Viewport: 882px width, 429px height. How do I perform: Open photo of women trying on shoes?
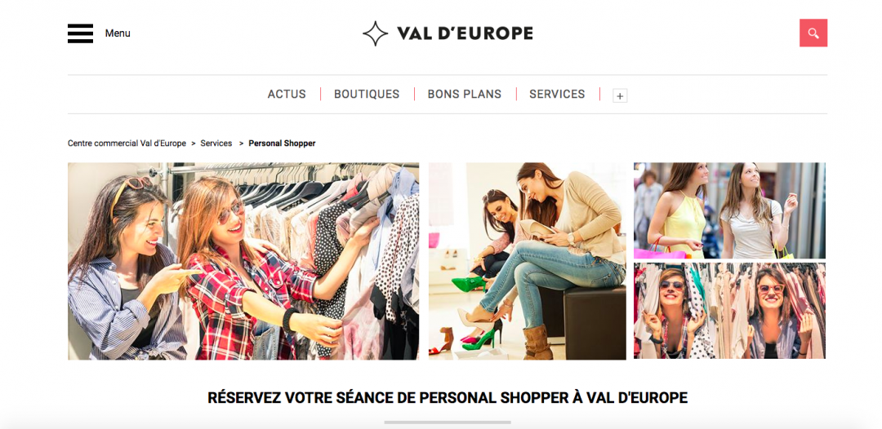pyautogui.click(x=527, y=261)
